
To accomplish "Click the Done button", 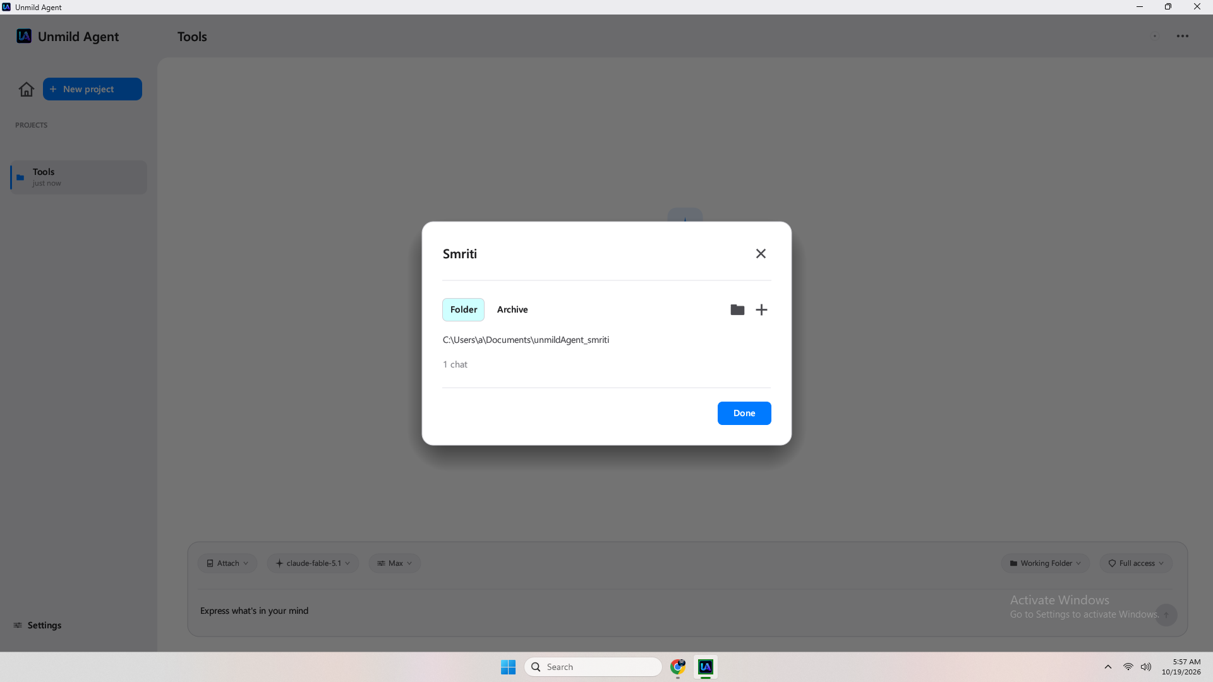I will [x=744, y=413].
